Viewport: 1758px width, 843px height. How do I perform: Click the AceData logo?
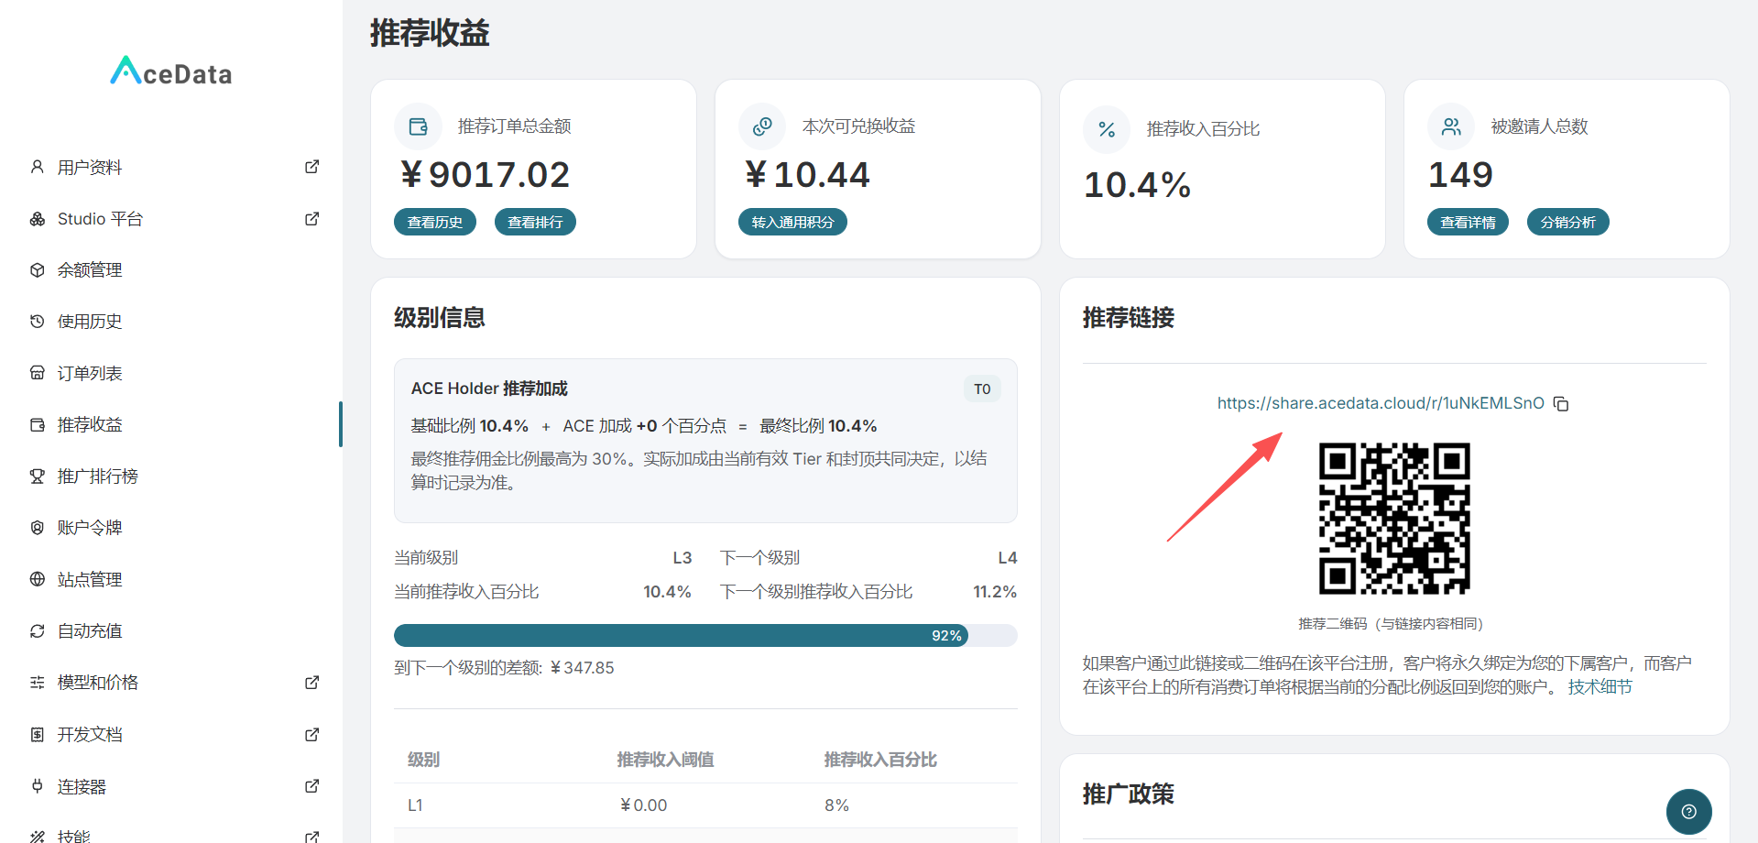[171, 71]
